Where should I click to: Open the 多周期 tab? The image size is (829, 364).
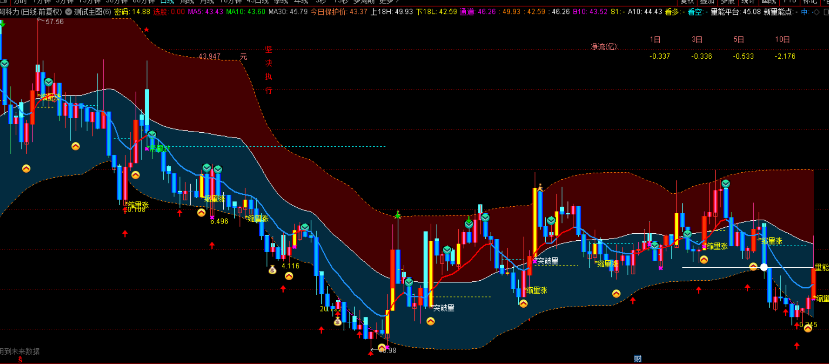tap(364, 2)
